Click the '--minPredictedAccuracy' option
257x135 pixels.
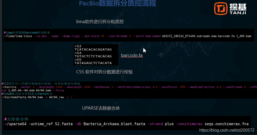coord(133,87)
